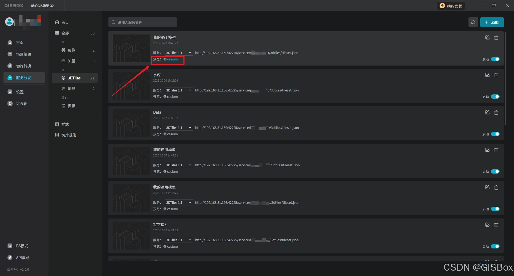Focus the 请输入服务名称 search field
The height and width of the screenshot is (276, 514).
(x=143, y=22)
